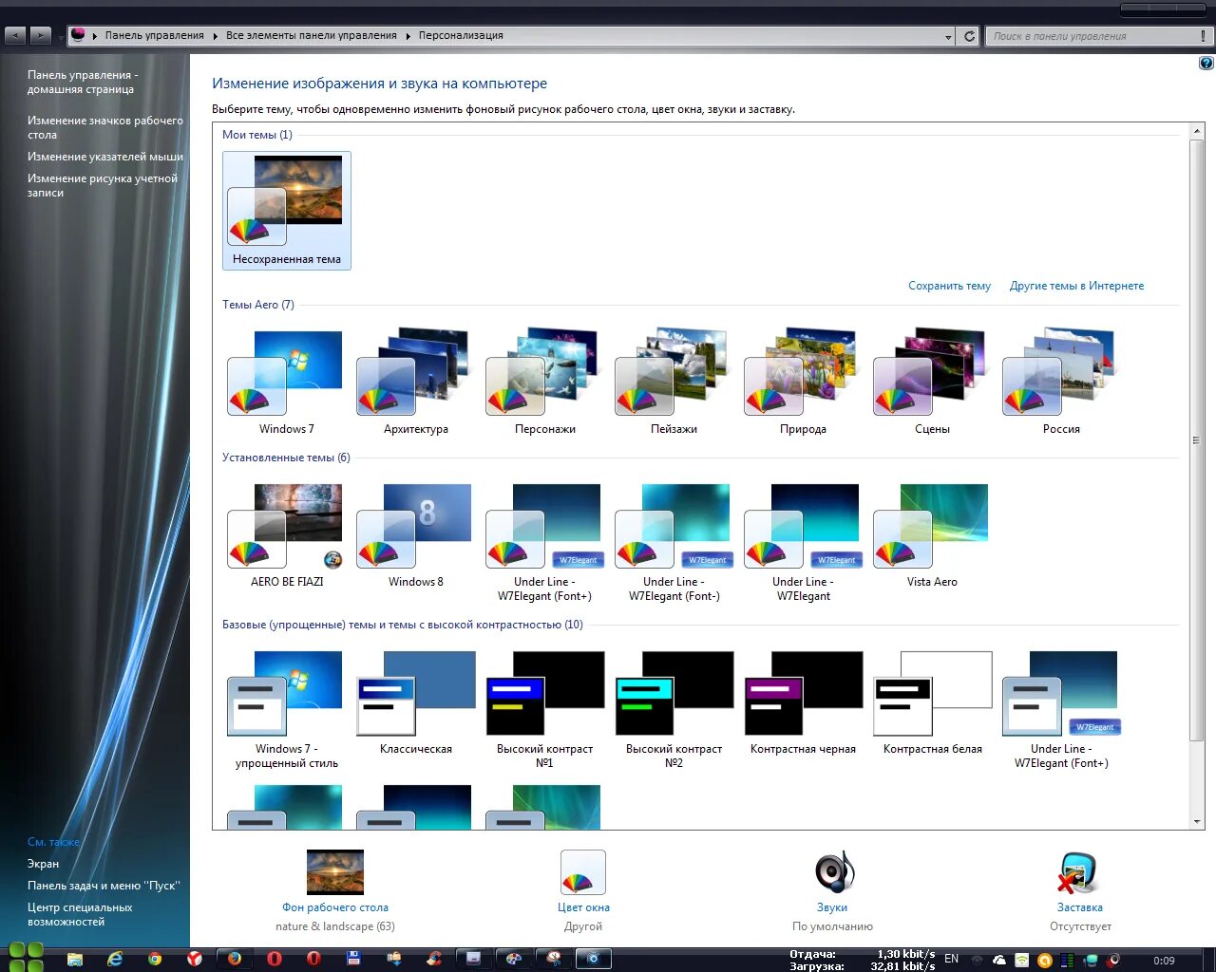Apply the Персонажи theme

tap(545, 383)
